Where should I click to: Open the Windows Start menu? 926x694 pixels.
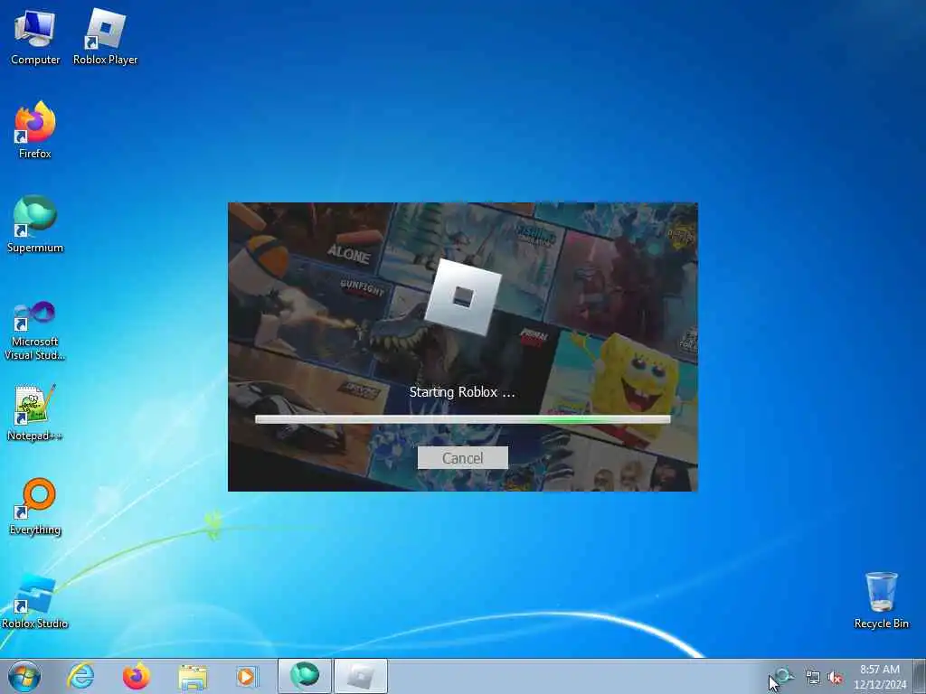24,676
